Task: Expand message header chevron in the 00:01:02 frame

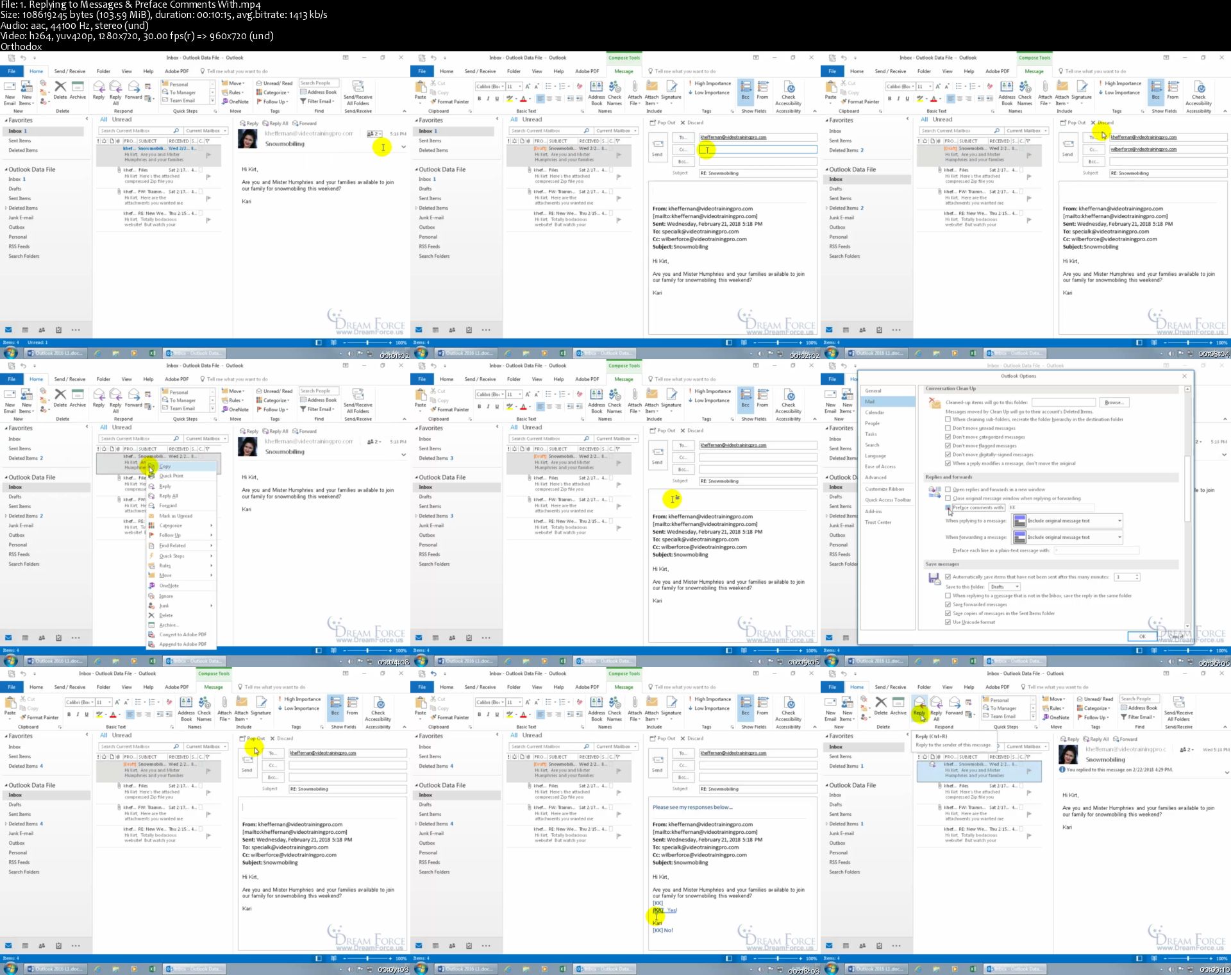Action: click(x=404, y=147)
